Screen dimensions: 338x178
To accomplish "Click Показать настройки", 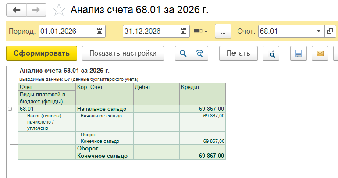I will click(123, 53).
